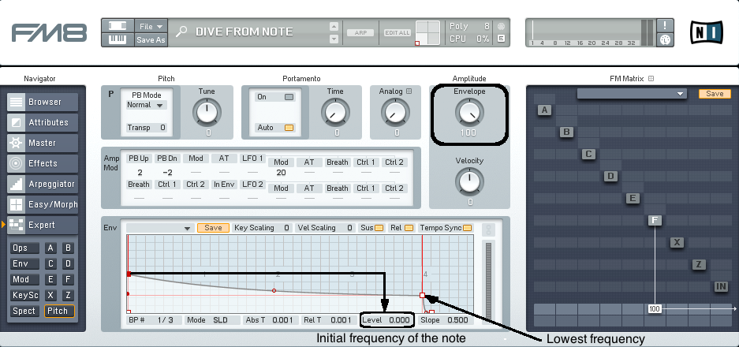Select operator B in FM Matrix

[x=566, y=132]
